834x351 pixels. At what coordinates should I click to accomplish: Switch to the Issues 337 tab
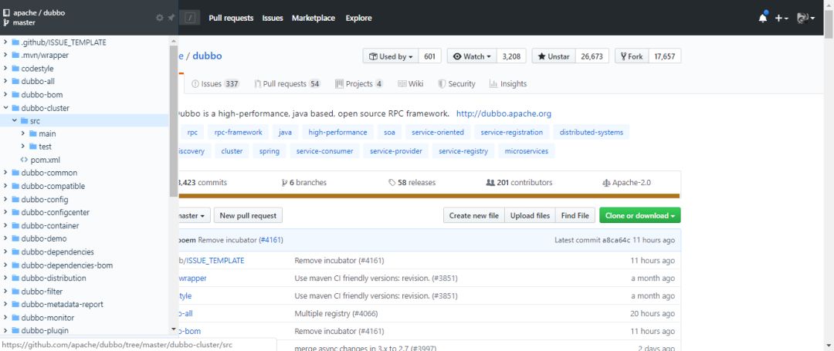click(x=215, y=84)
